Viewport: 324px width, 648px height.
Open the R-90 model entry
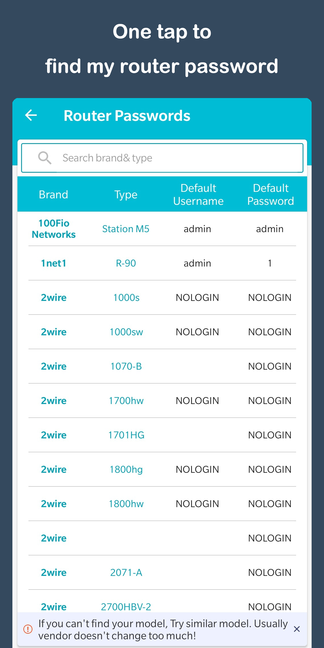(x=126, y=263)
